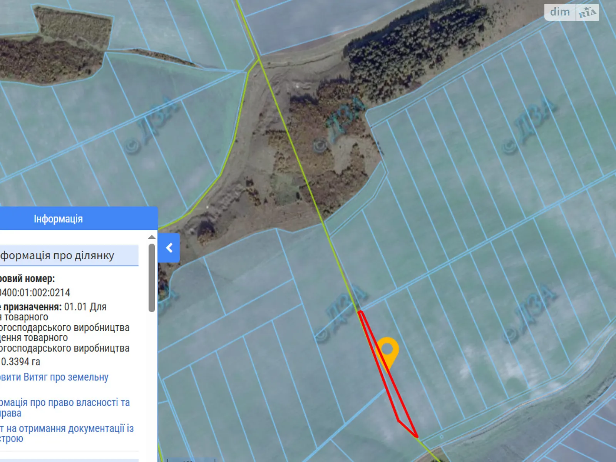
Task: Click the parcel area value 0.3394 га
Action: pyautogui.click(x=21, y=362)
